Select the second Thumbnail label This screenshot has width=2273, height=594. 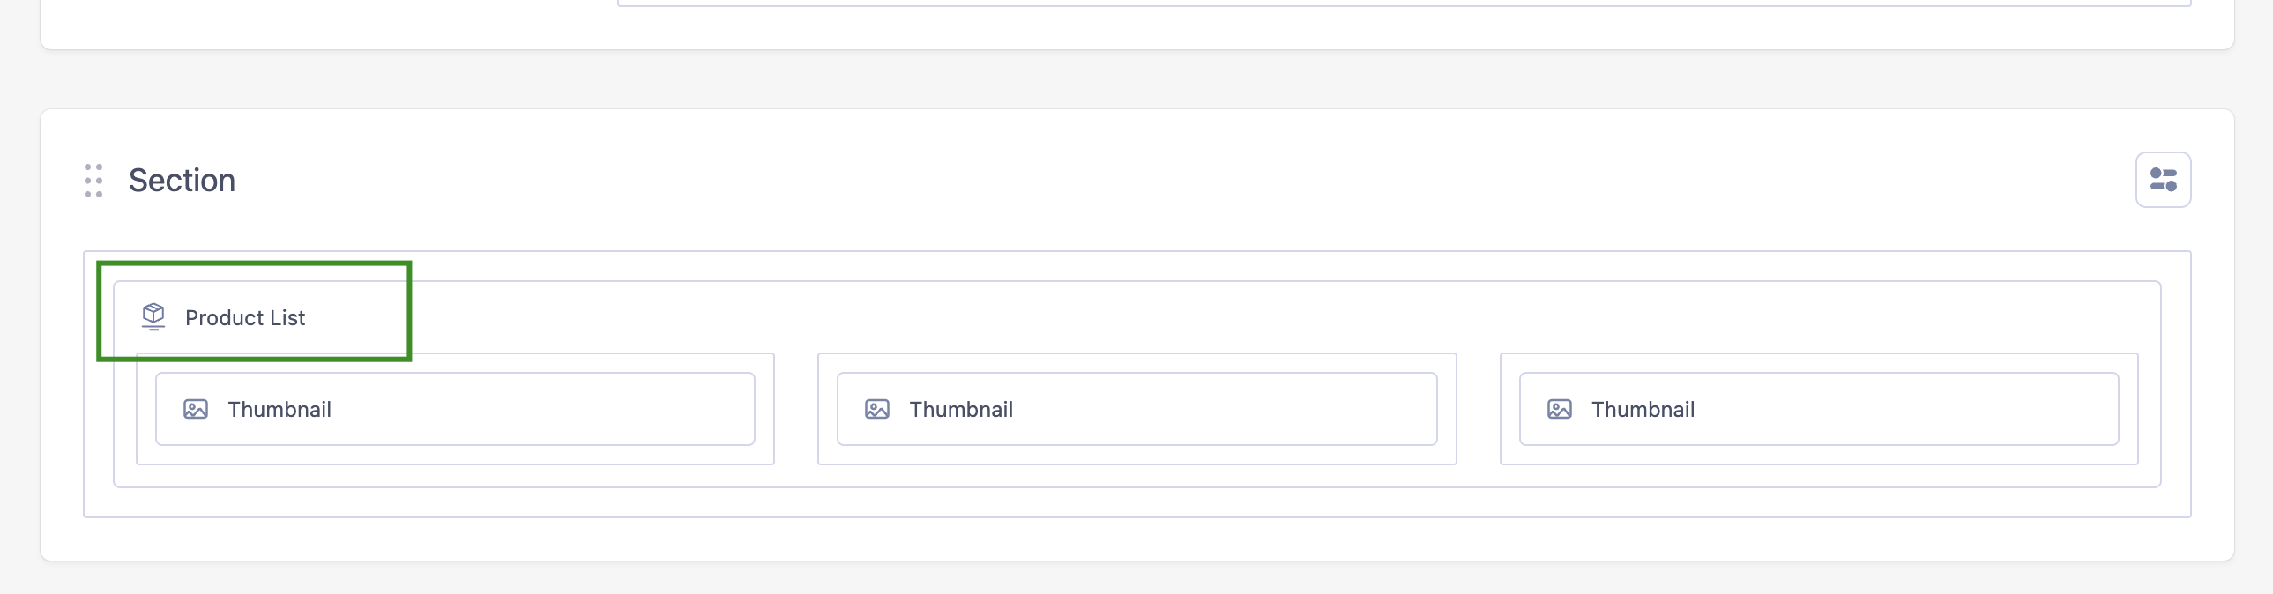pyautogui.click(x=960, y=410)
